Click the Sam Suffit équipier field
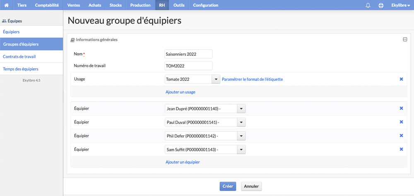 tap(201, 150)
